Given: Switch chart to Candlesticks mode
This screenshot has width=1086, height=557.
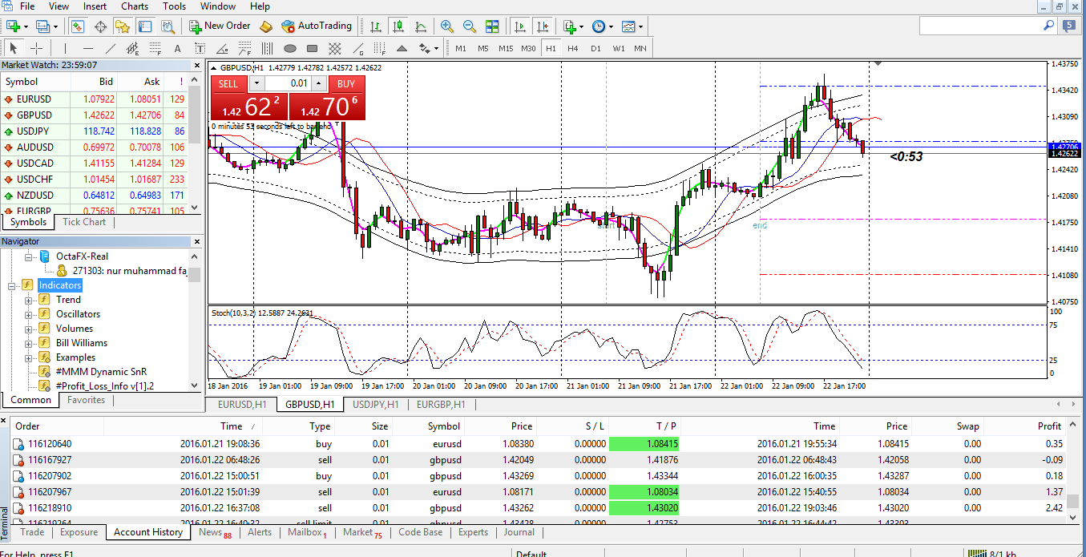Looking at the screenshot, I should tap(398, 26).
